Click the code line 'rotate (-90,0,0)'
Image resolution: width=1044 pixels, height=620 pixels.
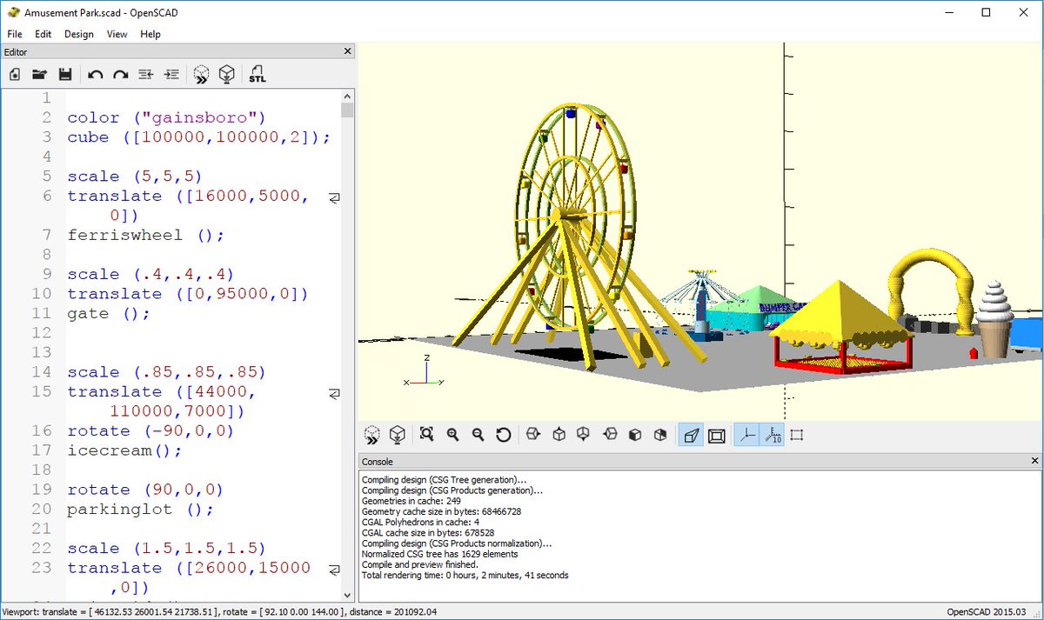point(151,430)
